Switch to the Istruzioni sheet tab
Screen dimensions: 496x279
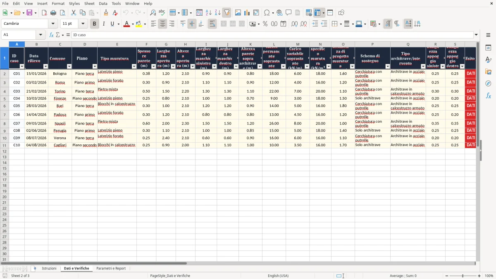pos(49,268)
